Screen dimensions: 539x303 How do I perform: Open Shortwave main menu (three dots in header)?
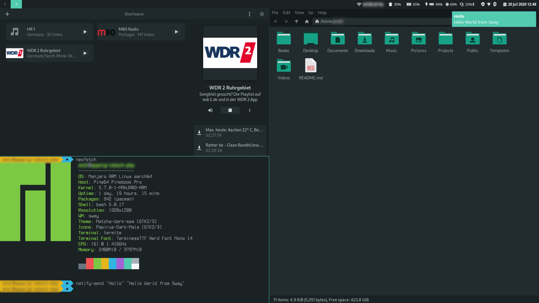coord(250,14)
